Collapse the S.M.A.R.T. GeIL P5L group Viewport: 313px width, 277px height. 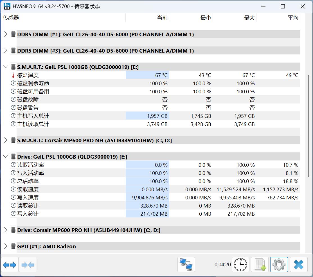pyautogui.click(x=6, y=67)
